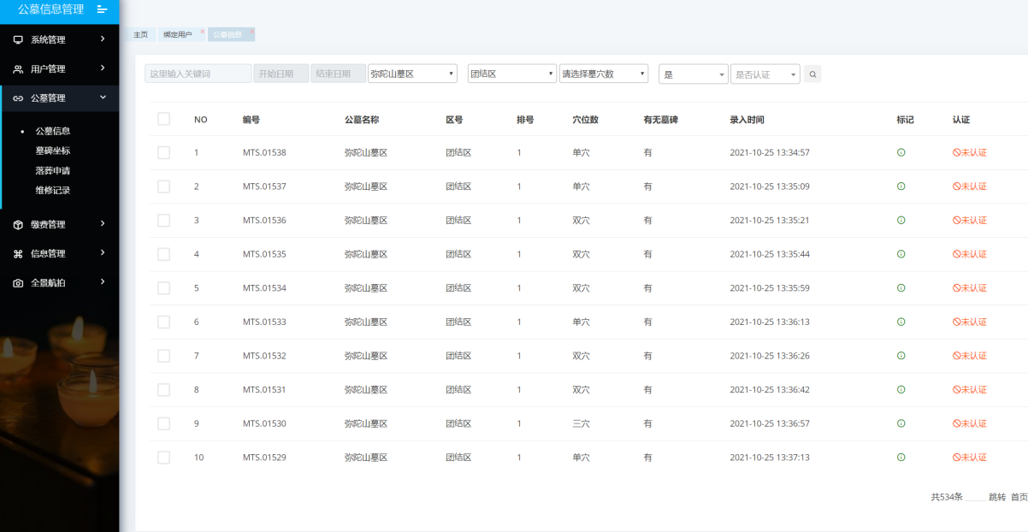1028x532 pixels.
Task: Open 墓碑坐标 in the sidebar
Action: coord(53,151)
